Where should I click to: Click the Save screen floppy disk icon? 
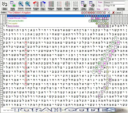pyautogui.click(x=84, y=4)
